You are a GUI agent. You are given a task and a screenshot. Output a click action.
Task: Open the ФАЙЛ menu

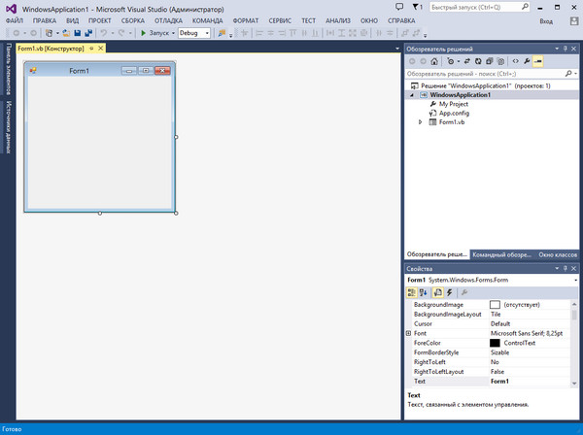(15, 20)
